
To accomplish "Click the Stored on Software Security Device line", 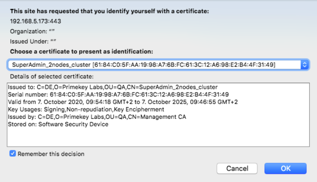I will [58, 124].
